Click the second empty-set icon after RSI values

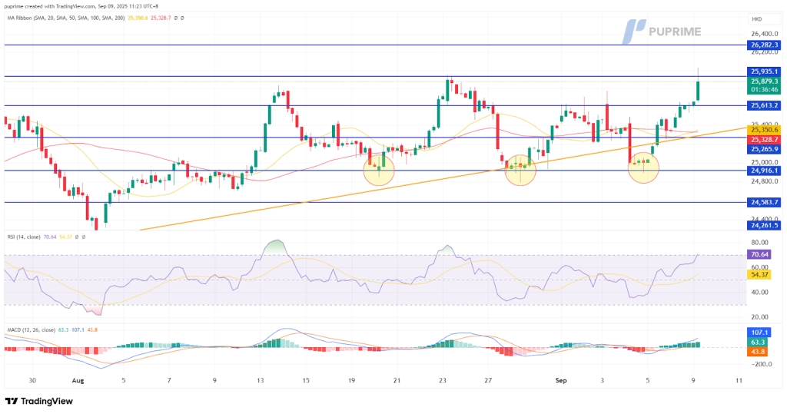[83, 237]
